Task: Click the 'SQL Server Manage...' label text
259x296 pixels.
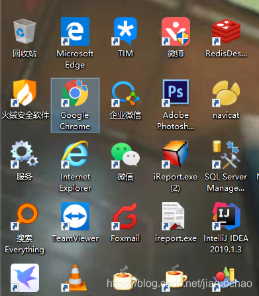Action: point(226,182)
